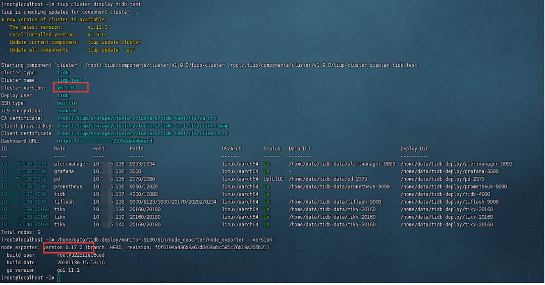Click deploy dir '/home/data/tidb-deploy/alertmanager-9093'
Image resolution: width=545 pixels, height=285 pixels.
pos(456,164)
